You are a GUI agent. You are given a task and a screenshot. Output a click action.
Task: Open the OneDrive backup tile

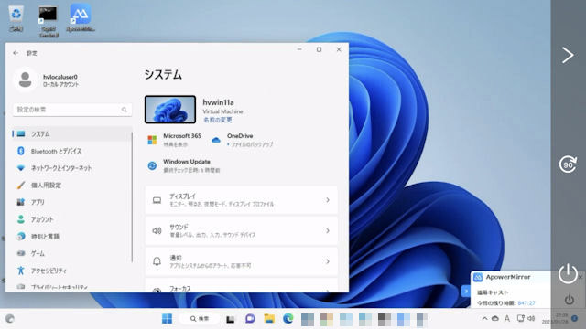tap(243, 140)
